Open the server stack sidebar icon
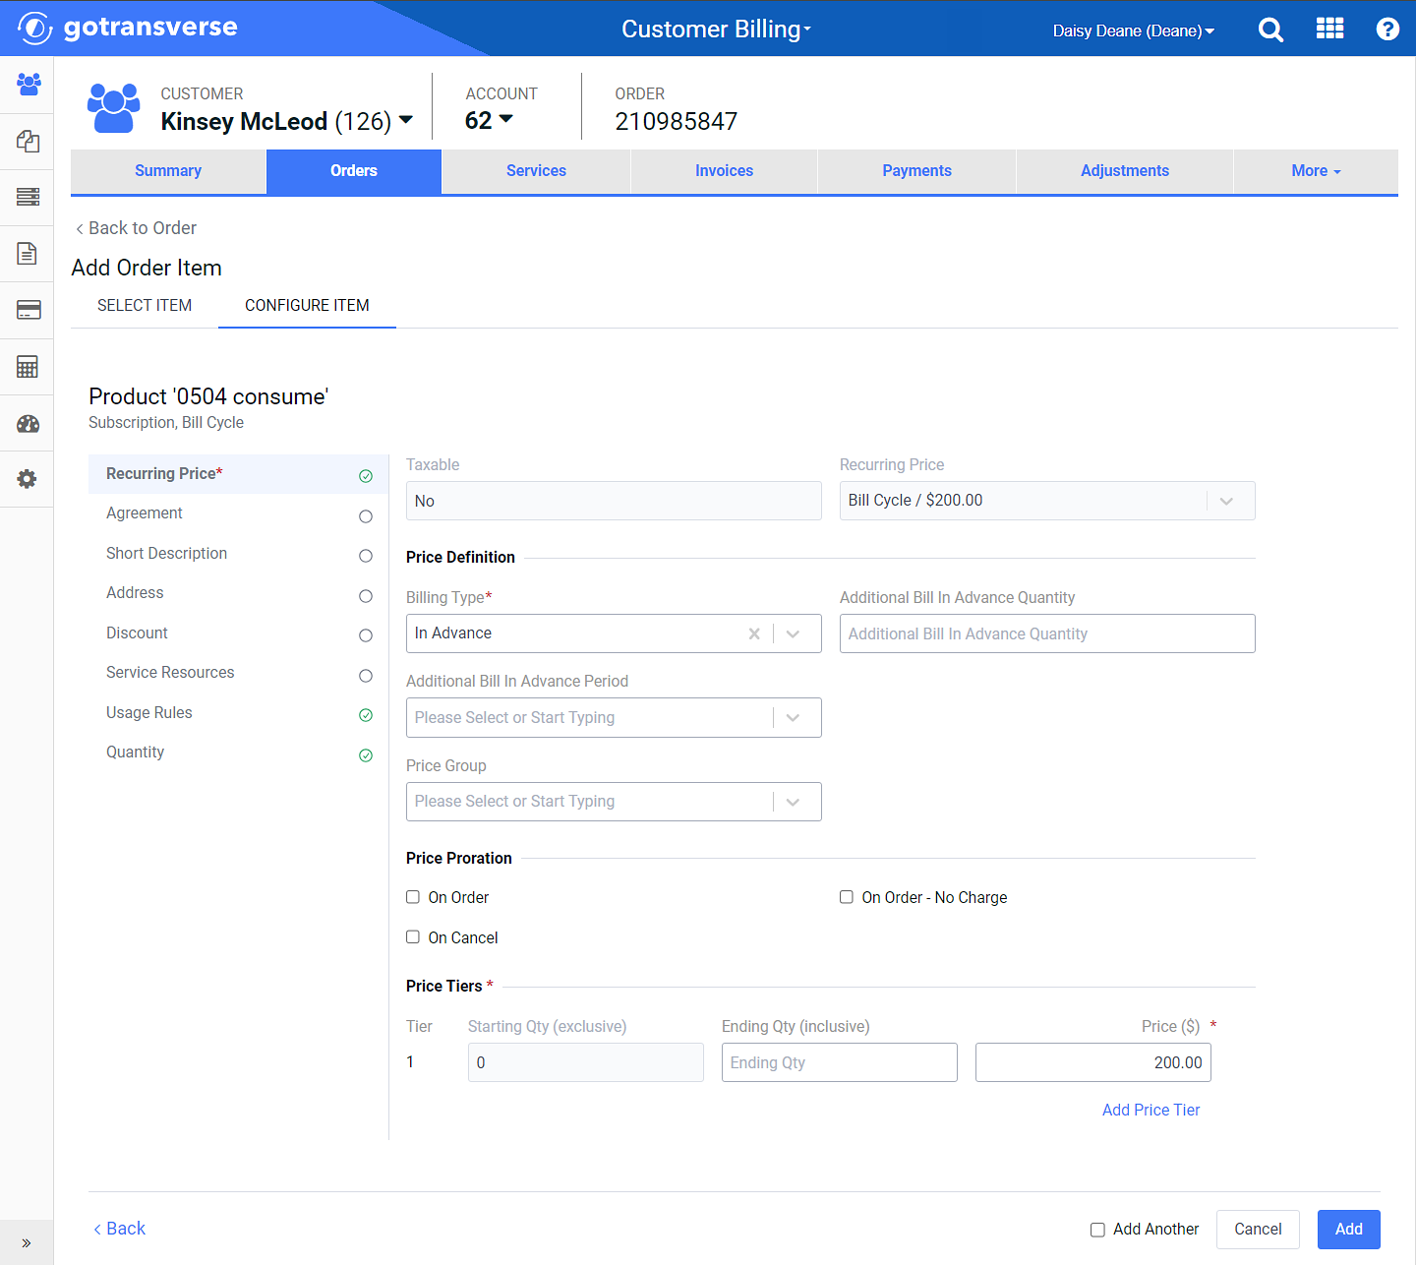The image size is (1416, 1265). [x=28, y=197]
